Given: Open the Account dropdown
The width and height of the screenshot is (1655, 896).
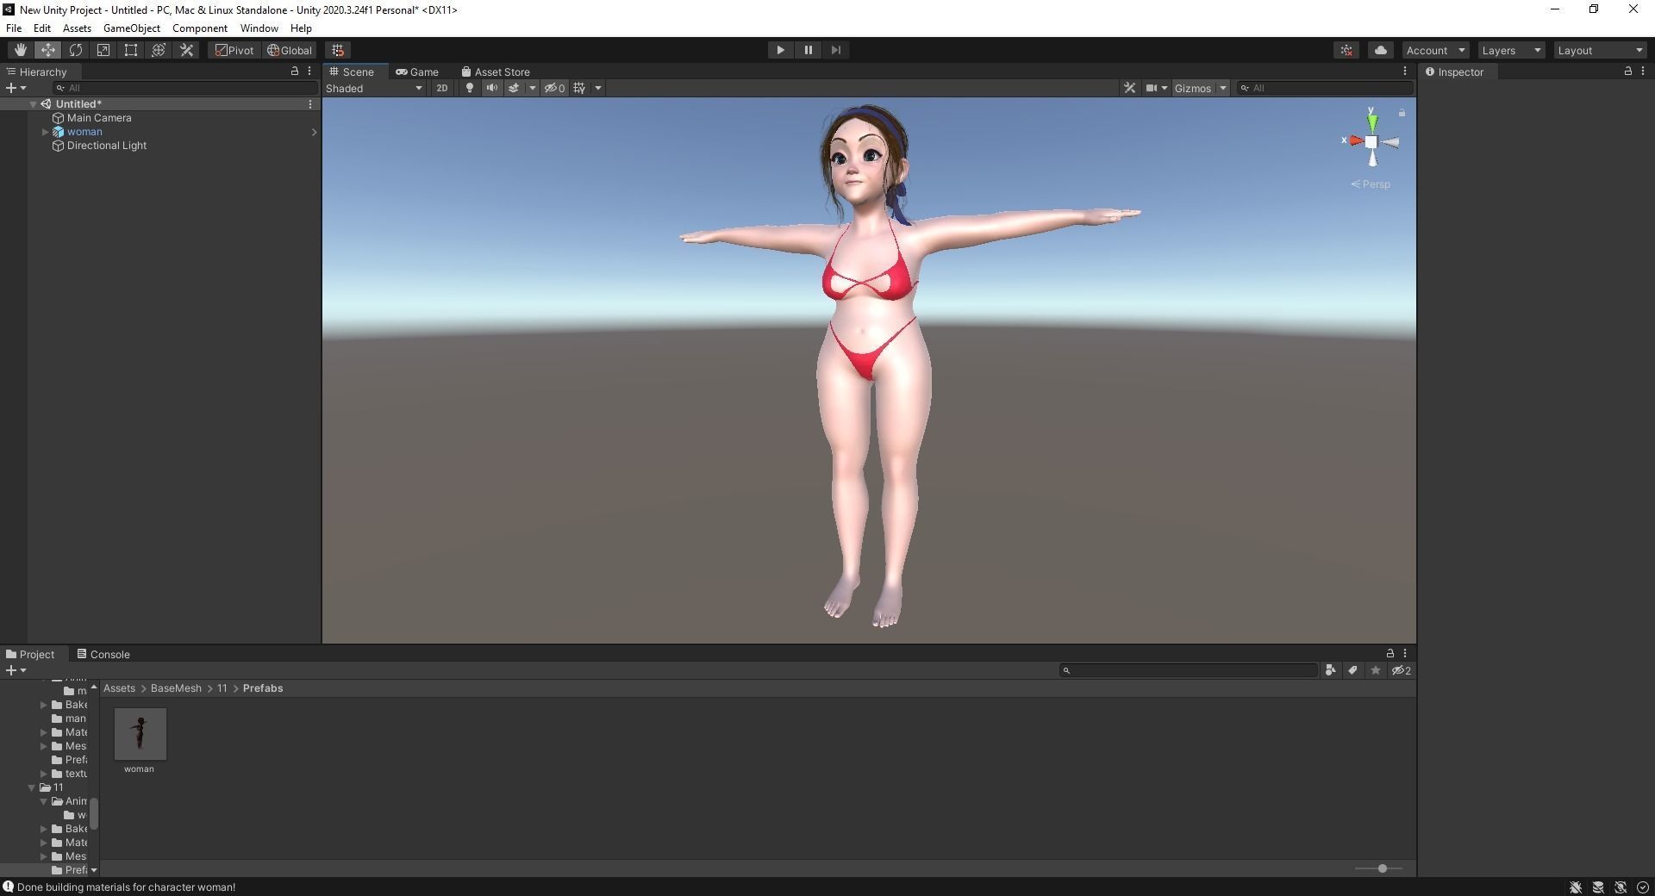Looking at the screenshot, I should pyautogui.click(x=1435, y=50).
